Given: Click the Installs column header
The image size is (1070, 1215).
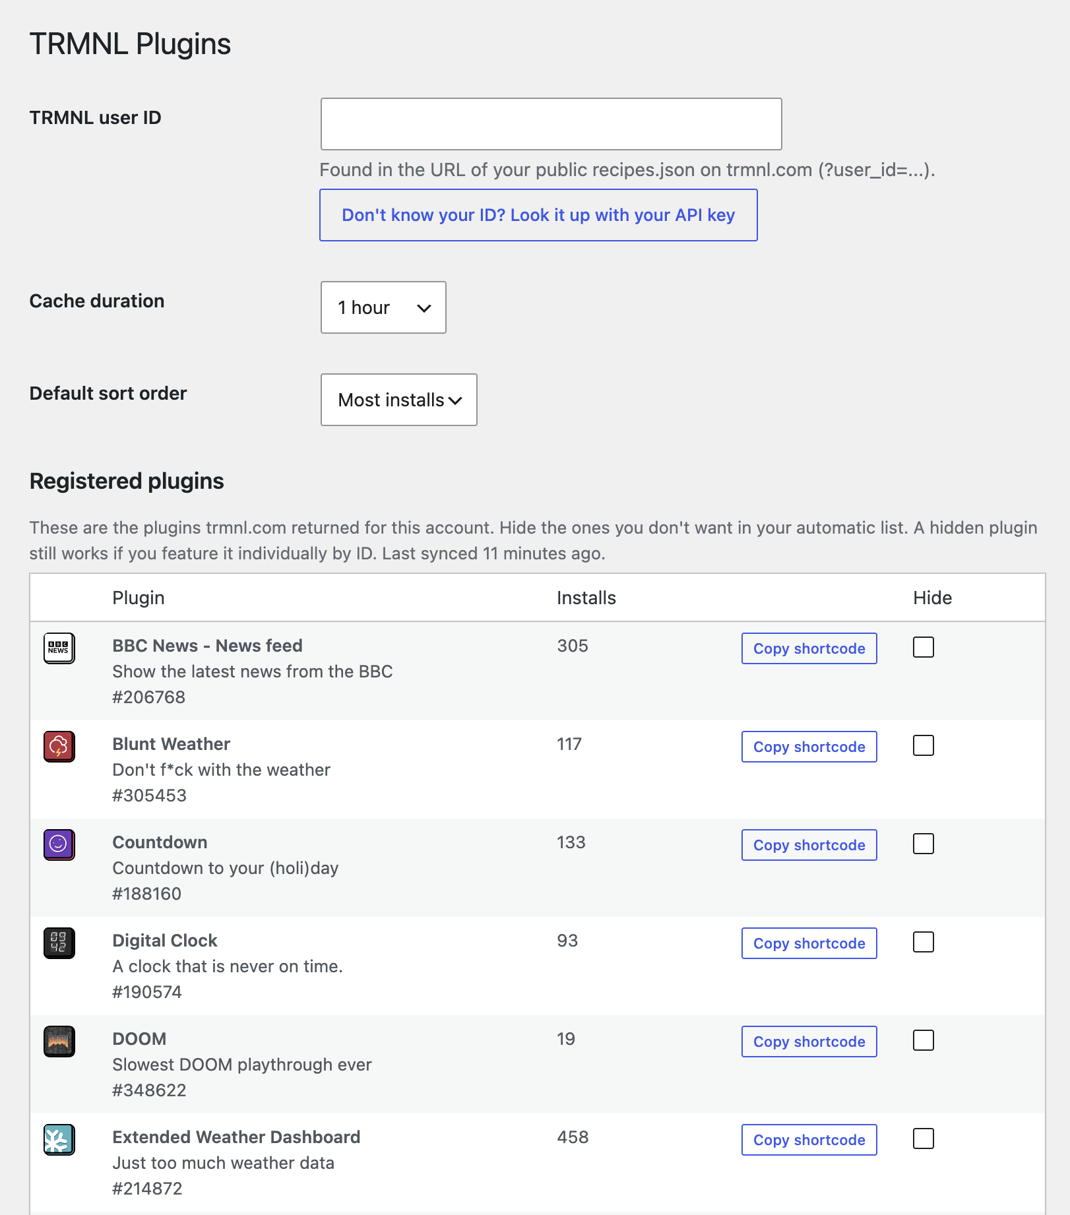Looking at the screenshot, I should coord(586,598).
